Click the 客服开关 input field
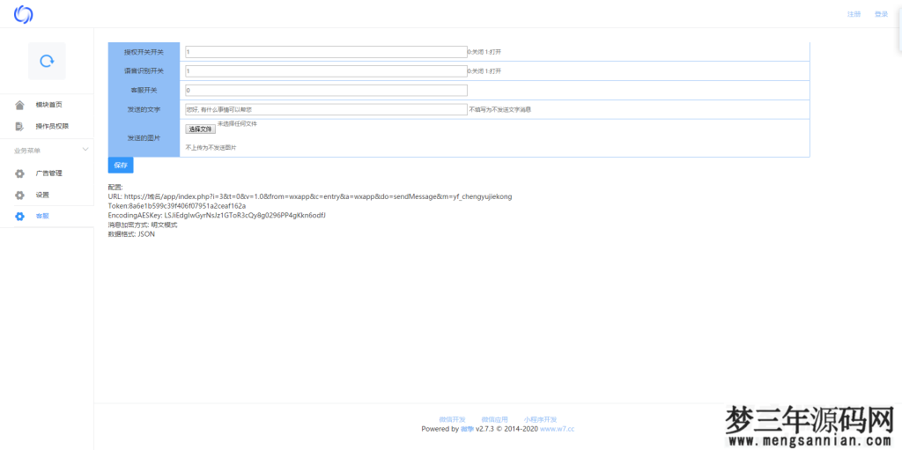902x450 pixels. (325, 91)
